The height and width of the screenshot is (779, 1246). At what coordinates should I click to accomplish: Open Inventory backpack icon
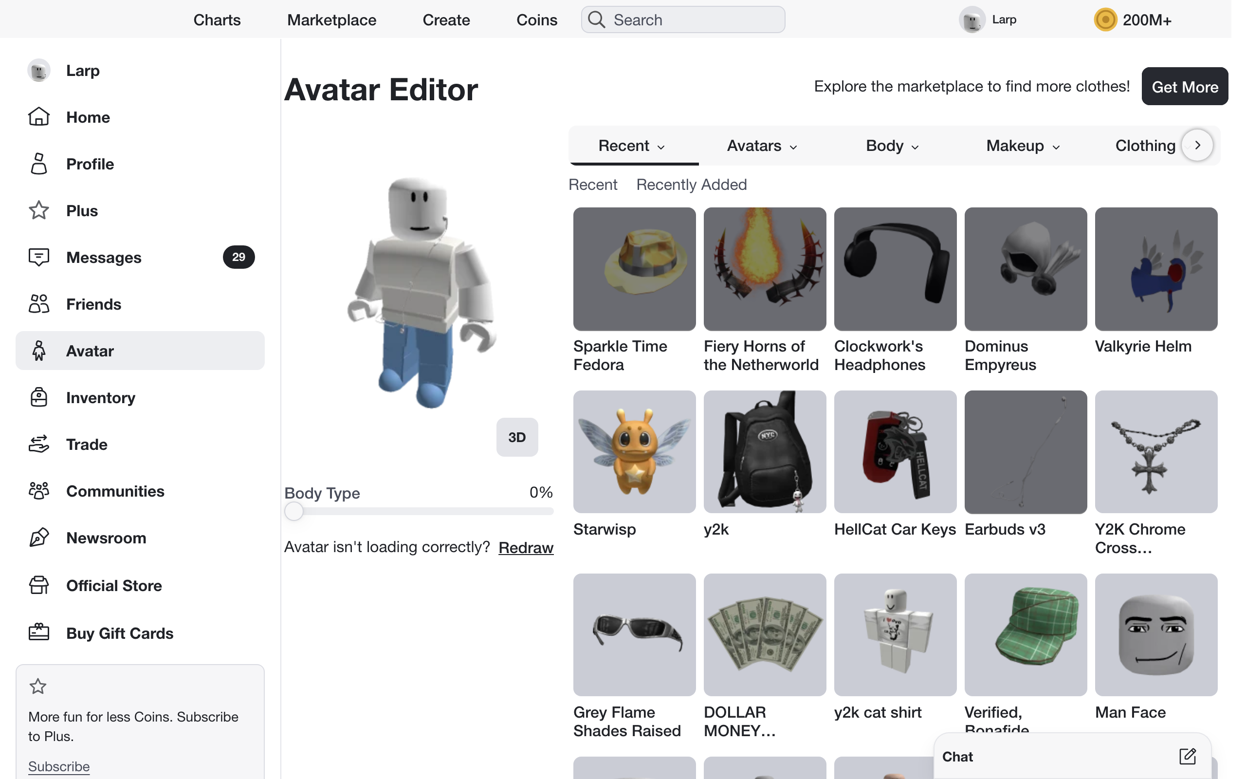pos(38,397)
